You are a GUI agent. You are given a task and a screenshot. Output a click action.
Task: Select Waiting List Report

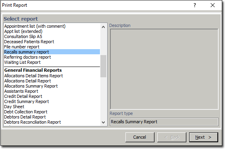52,62
